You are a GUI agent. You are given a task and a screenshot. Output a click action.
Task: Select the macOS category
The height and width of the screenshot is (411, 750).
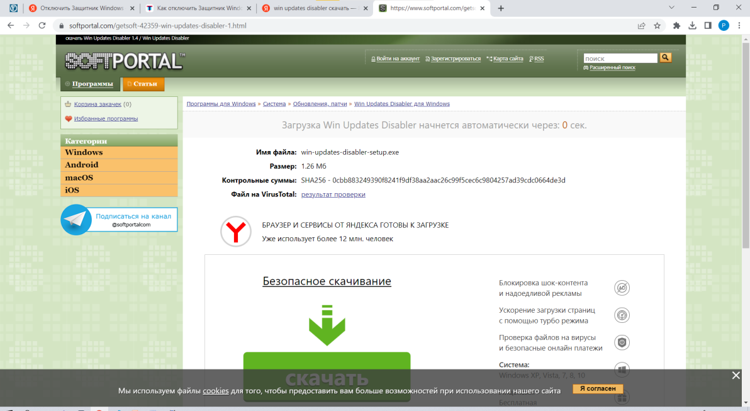tap(119, 177)
